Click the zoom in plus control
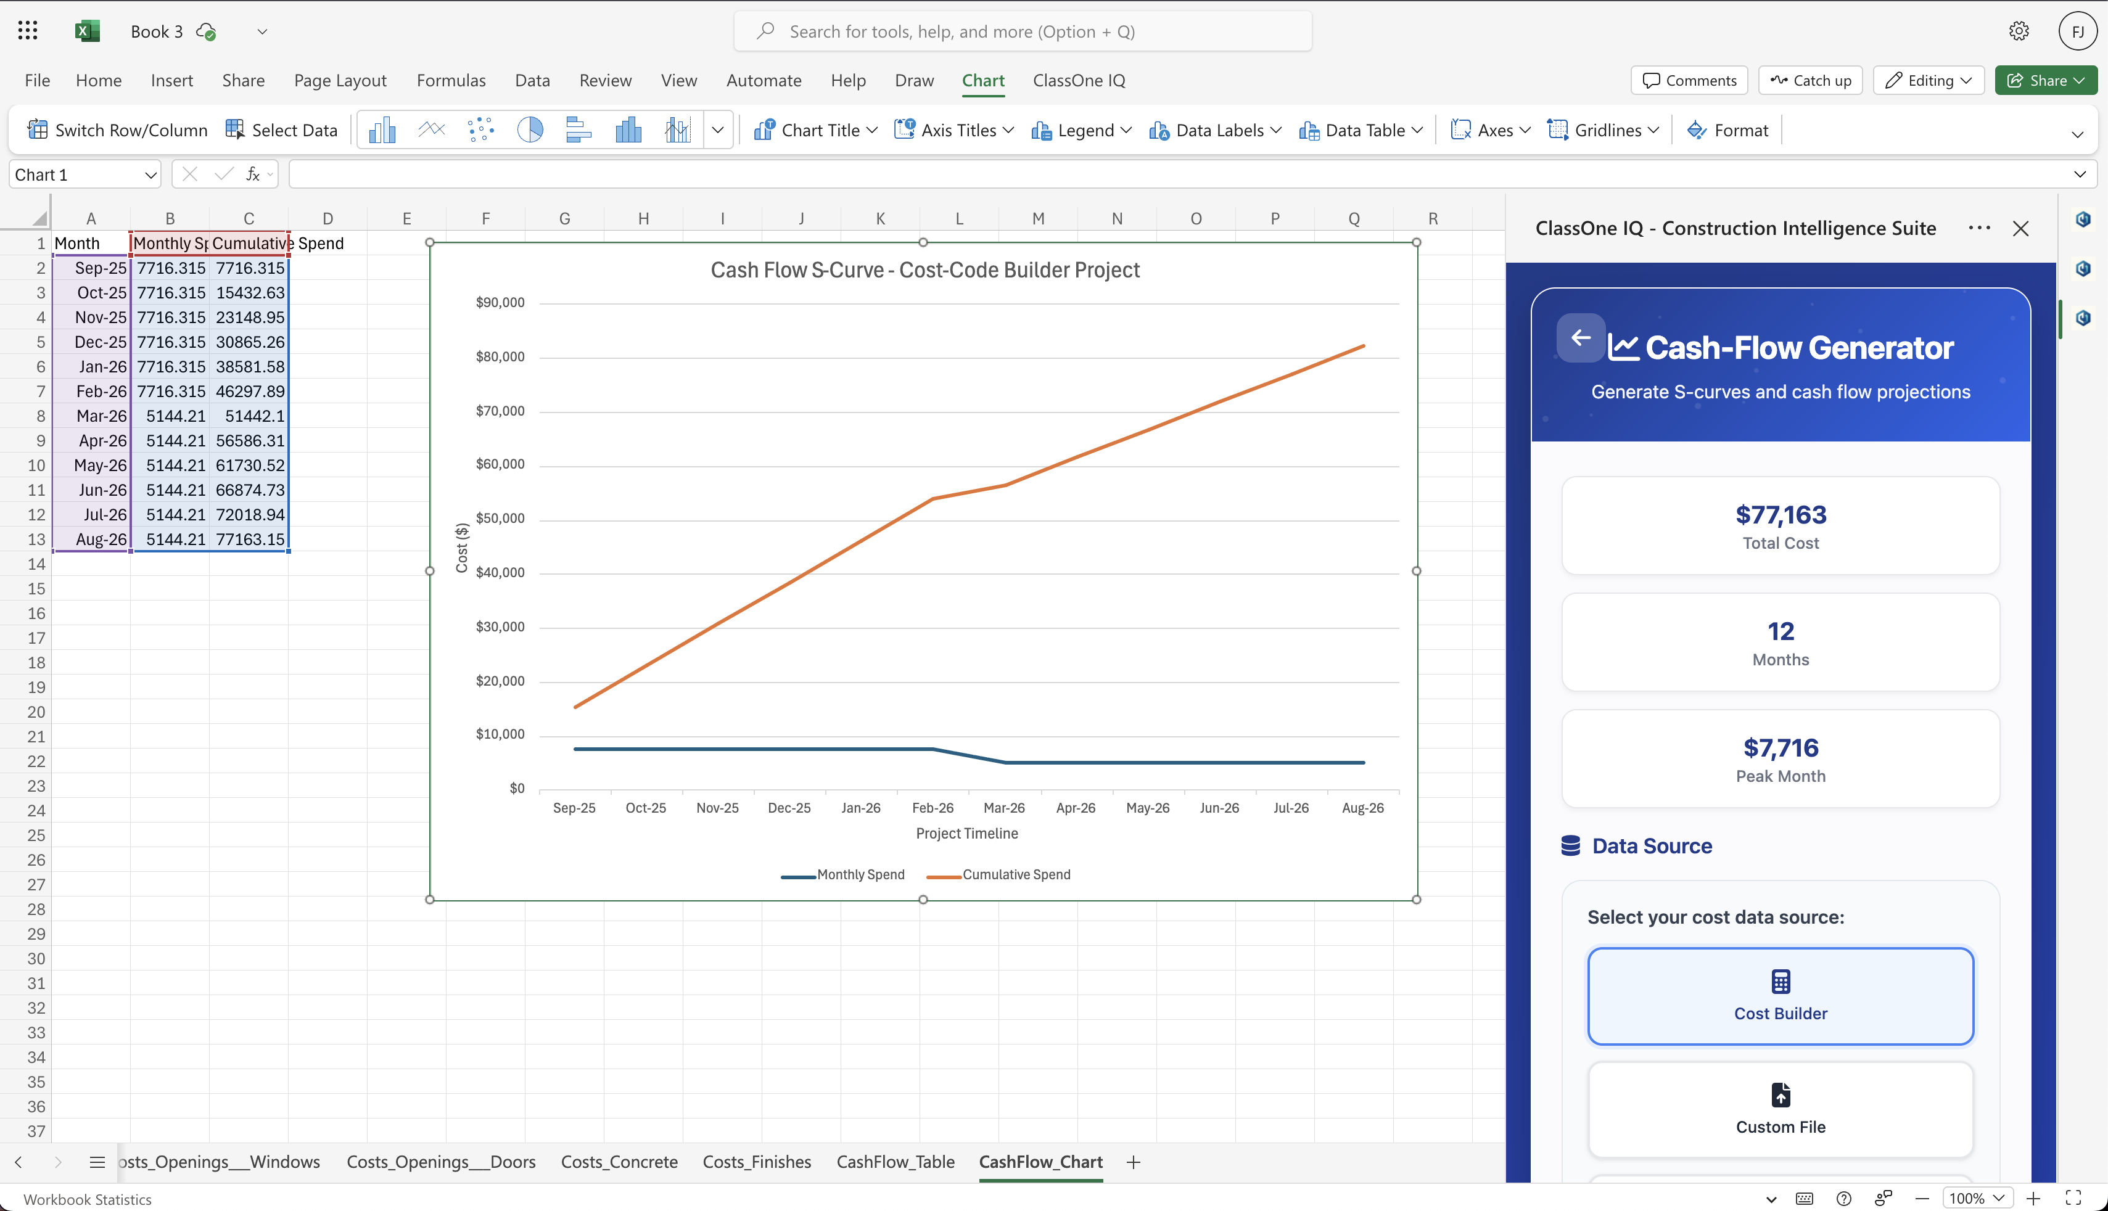2108x1211 pixels. (x=2033, y=1197)
